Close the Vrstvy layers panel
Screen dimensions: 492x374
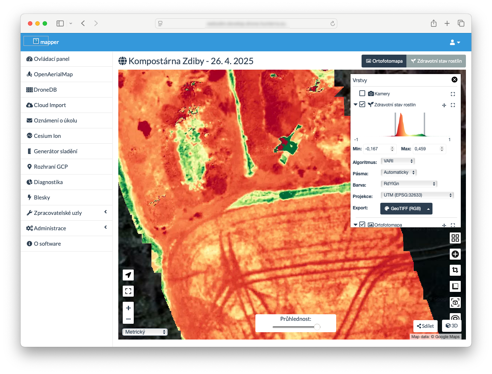click(x=454, y=80)
